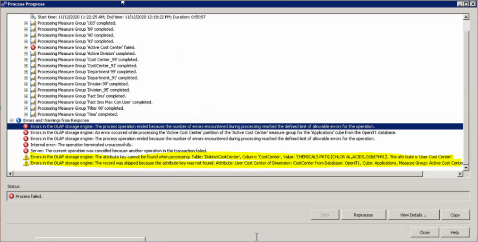Maximize the Process Progress window

[466, 4]
